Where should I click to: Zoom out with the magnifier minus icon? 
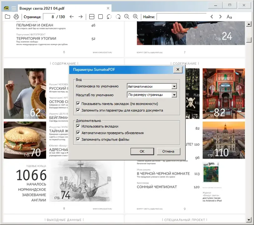[127, 17]
